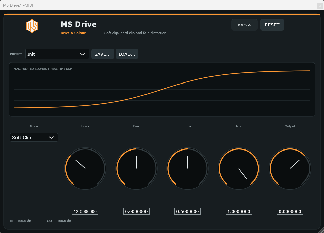Click the Drive knob
Viewport: 324px width, 233px height.
pyautogui.click(x=85, y=169)
